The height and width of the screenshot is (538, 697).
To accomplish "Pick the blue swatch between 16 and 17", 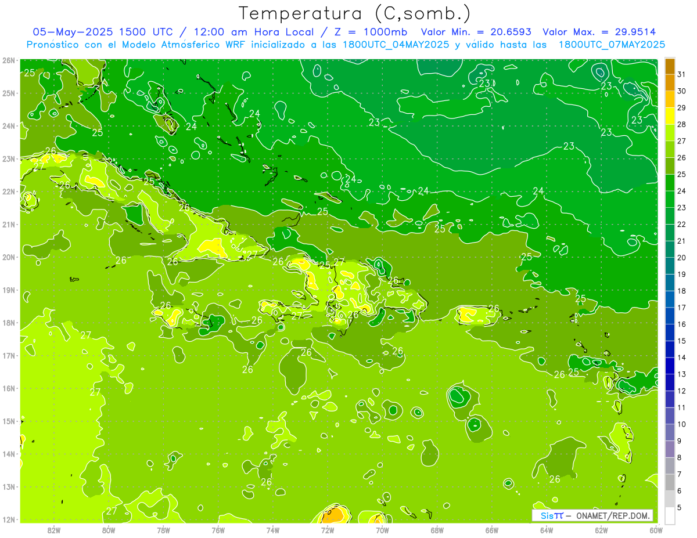I will click(670, 316).
